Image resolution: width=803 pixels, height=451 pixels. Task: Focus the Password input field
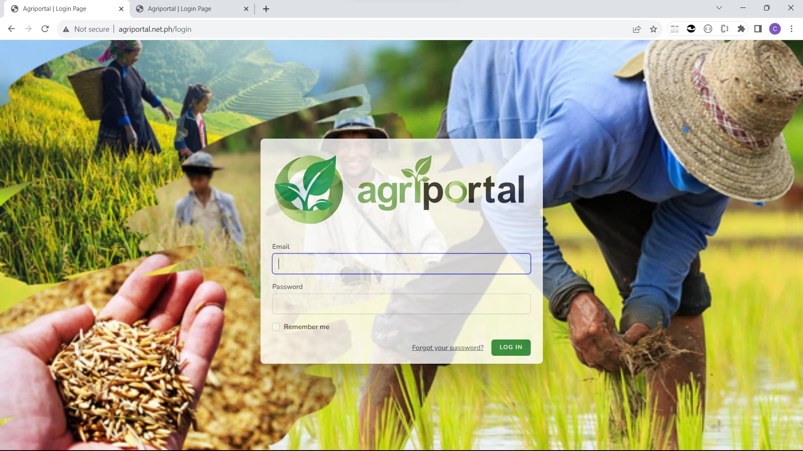(x=401, y=304)
